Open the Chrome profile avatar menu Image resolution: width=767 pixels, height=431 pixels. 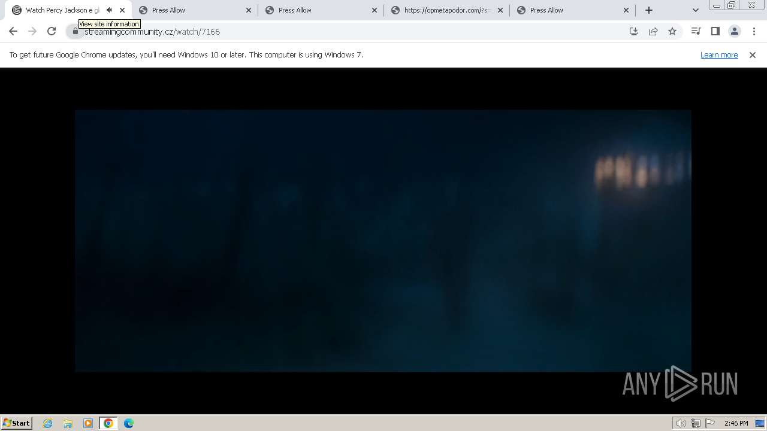(x=734, y=31)
